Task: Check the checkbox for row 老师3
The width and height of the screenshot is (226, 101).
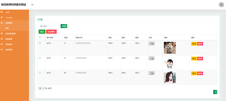Action: [x=40, y=43]
